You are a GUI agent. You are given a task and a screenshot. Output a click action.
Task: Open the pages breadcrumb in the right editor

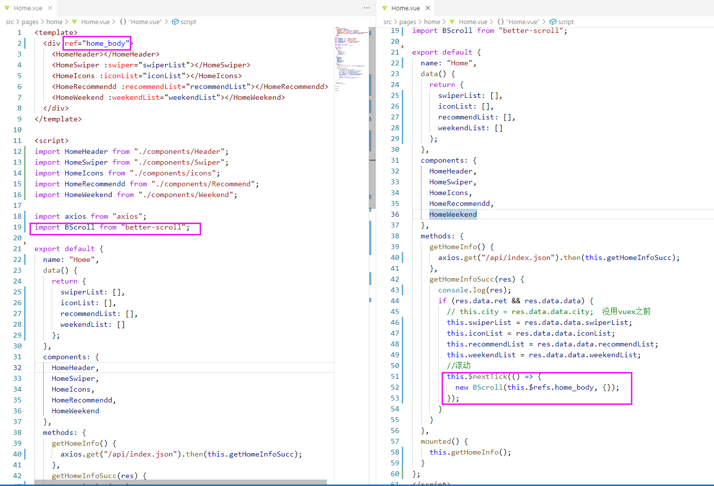(x=408, y=22)
